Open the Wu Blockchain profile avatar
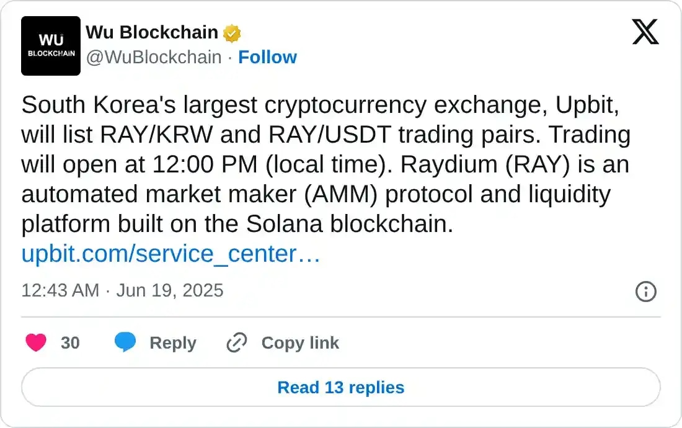This screenshot has width=682, height=428. pyautogui.click(x=51, y=46)
